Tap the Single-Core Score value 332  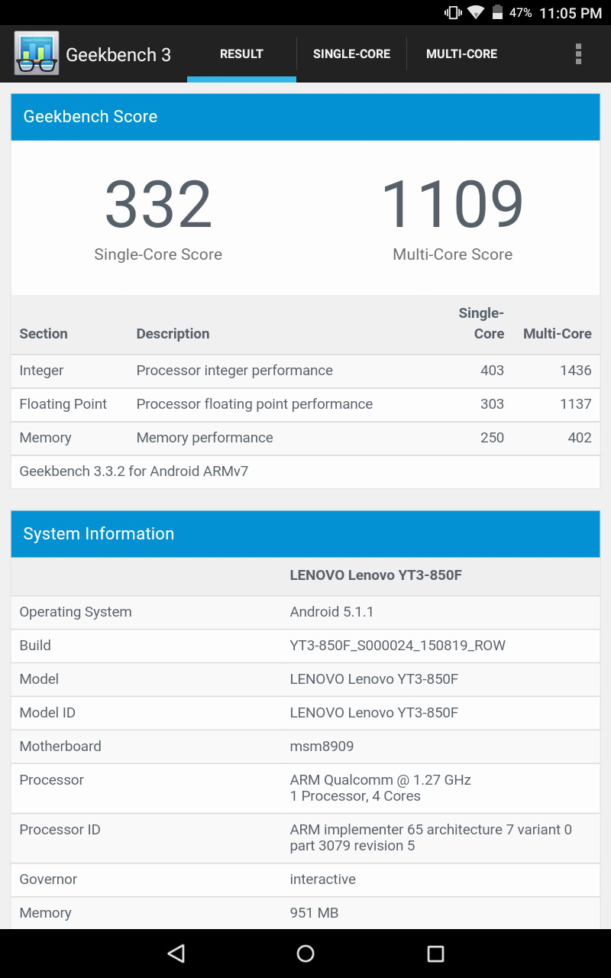tap(158, 205)
